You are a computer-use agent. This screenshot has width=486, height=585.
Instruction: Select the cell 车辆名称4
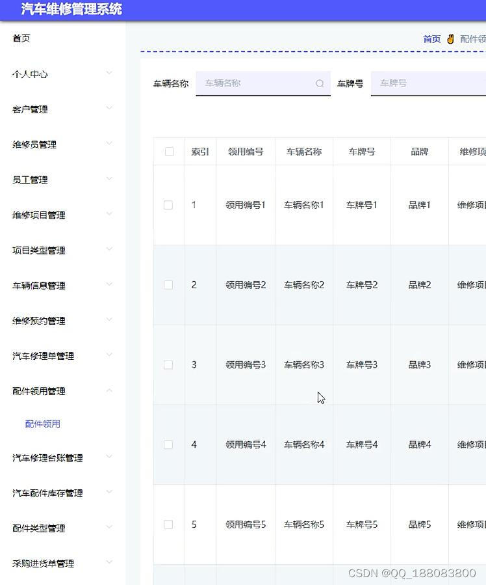coord(304,444)
